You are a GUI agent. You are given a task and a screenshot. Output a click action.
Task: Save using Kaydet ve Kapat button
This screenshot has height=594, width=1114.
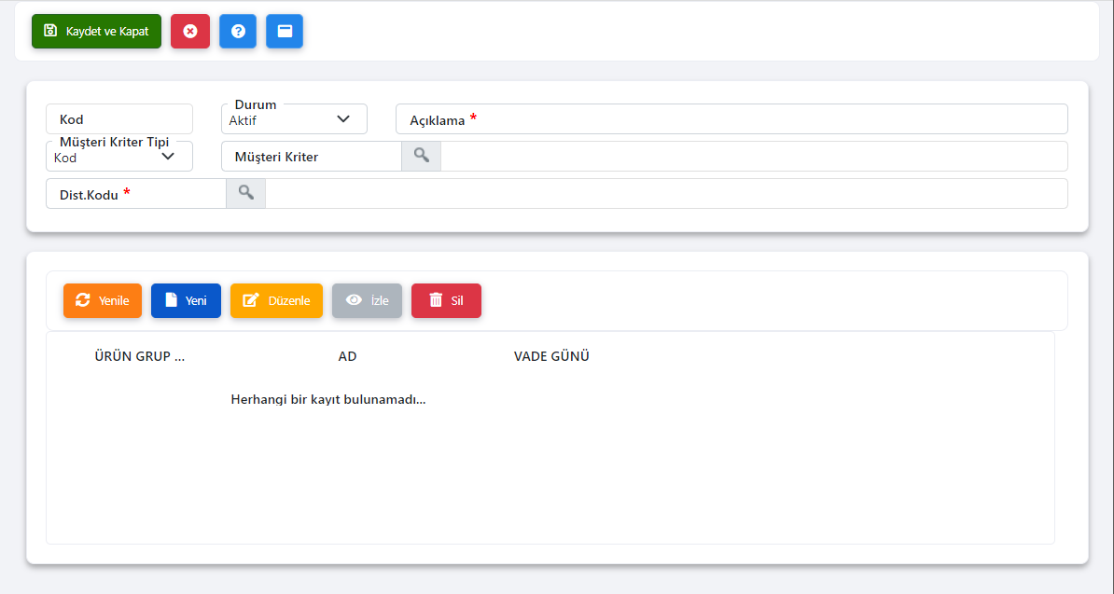[96, 31]
